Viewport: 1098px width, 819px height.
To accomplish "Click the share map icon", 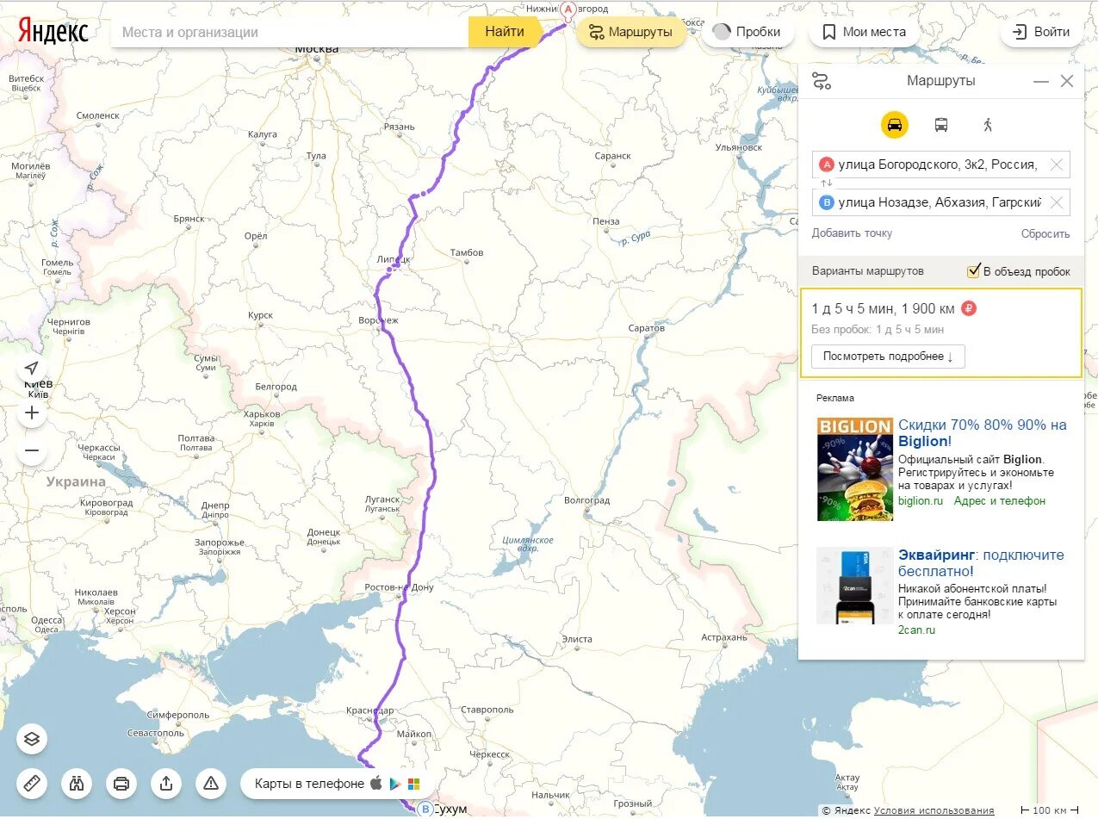I will click(x=166, y=784).
